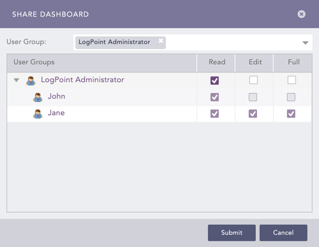Click the User Group: label
Screen dimensions: 319x247
(26, 42)
